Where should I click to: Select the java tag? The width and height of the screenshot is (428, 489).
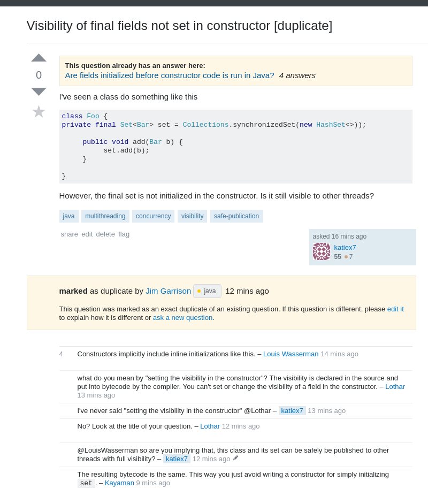tap(68, 216)
